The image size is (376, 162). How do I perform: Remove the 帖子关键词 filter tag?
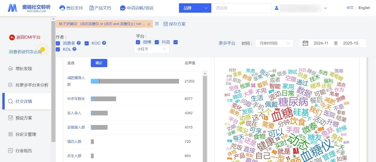(149, 24)
